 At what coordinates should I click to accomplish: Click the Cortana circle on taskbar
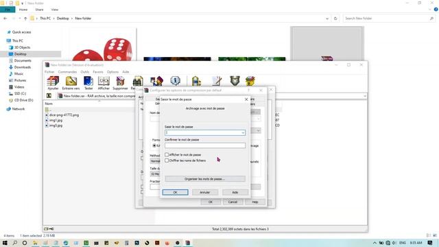[x=25, y=243]
